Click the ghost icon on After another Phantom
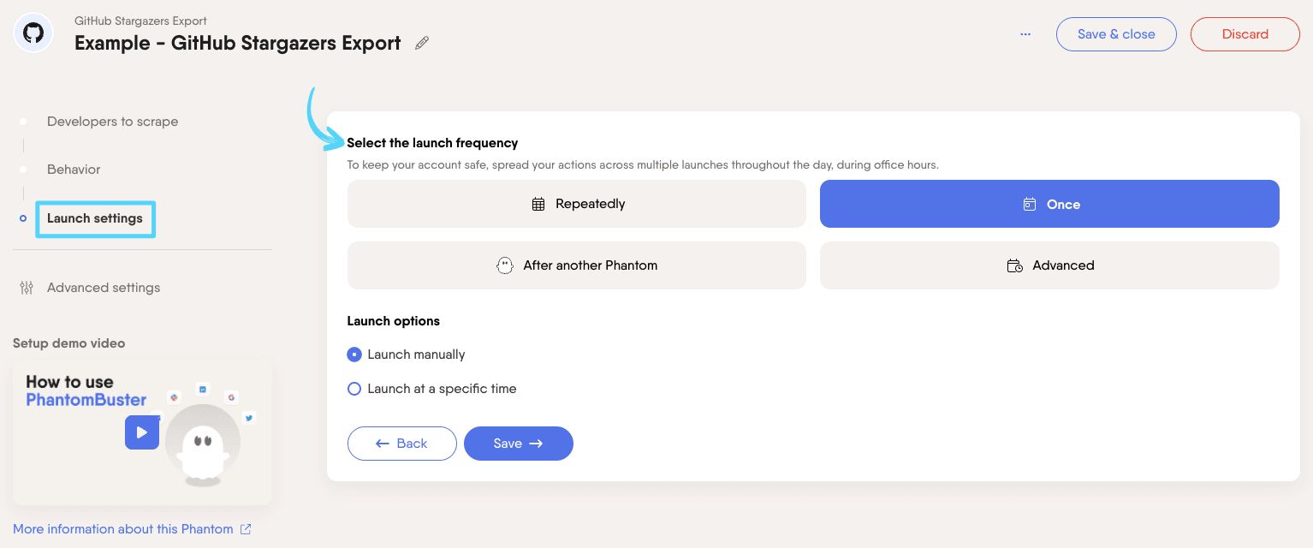The width and height of the screenshot is (1313, 548). click(505, 265)
